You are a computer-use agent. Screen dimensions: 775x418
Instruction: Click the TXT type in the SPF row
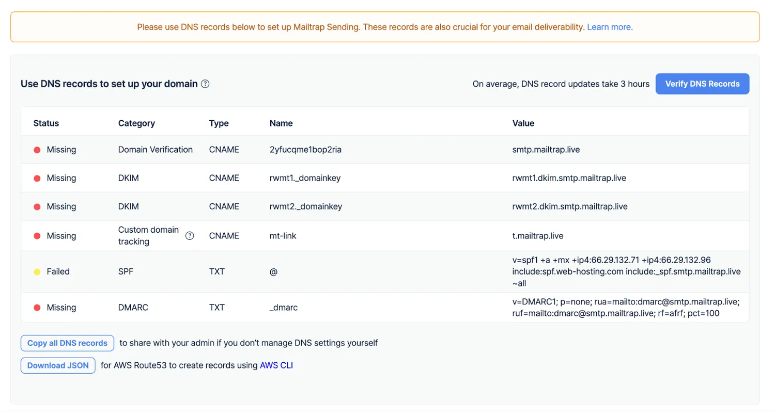point(217,271)
